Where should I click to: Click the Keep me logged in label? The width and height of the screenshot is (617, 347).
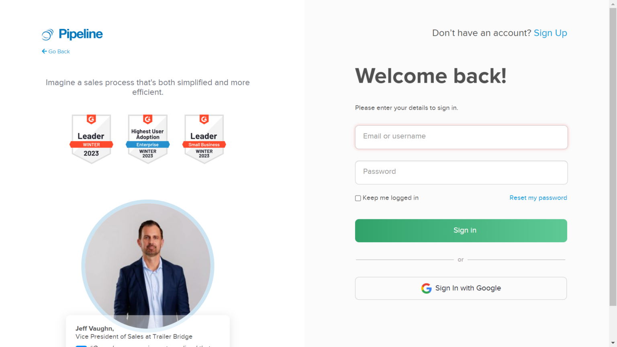pos(390,198)
